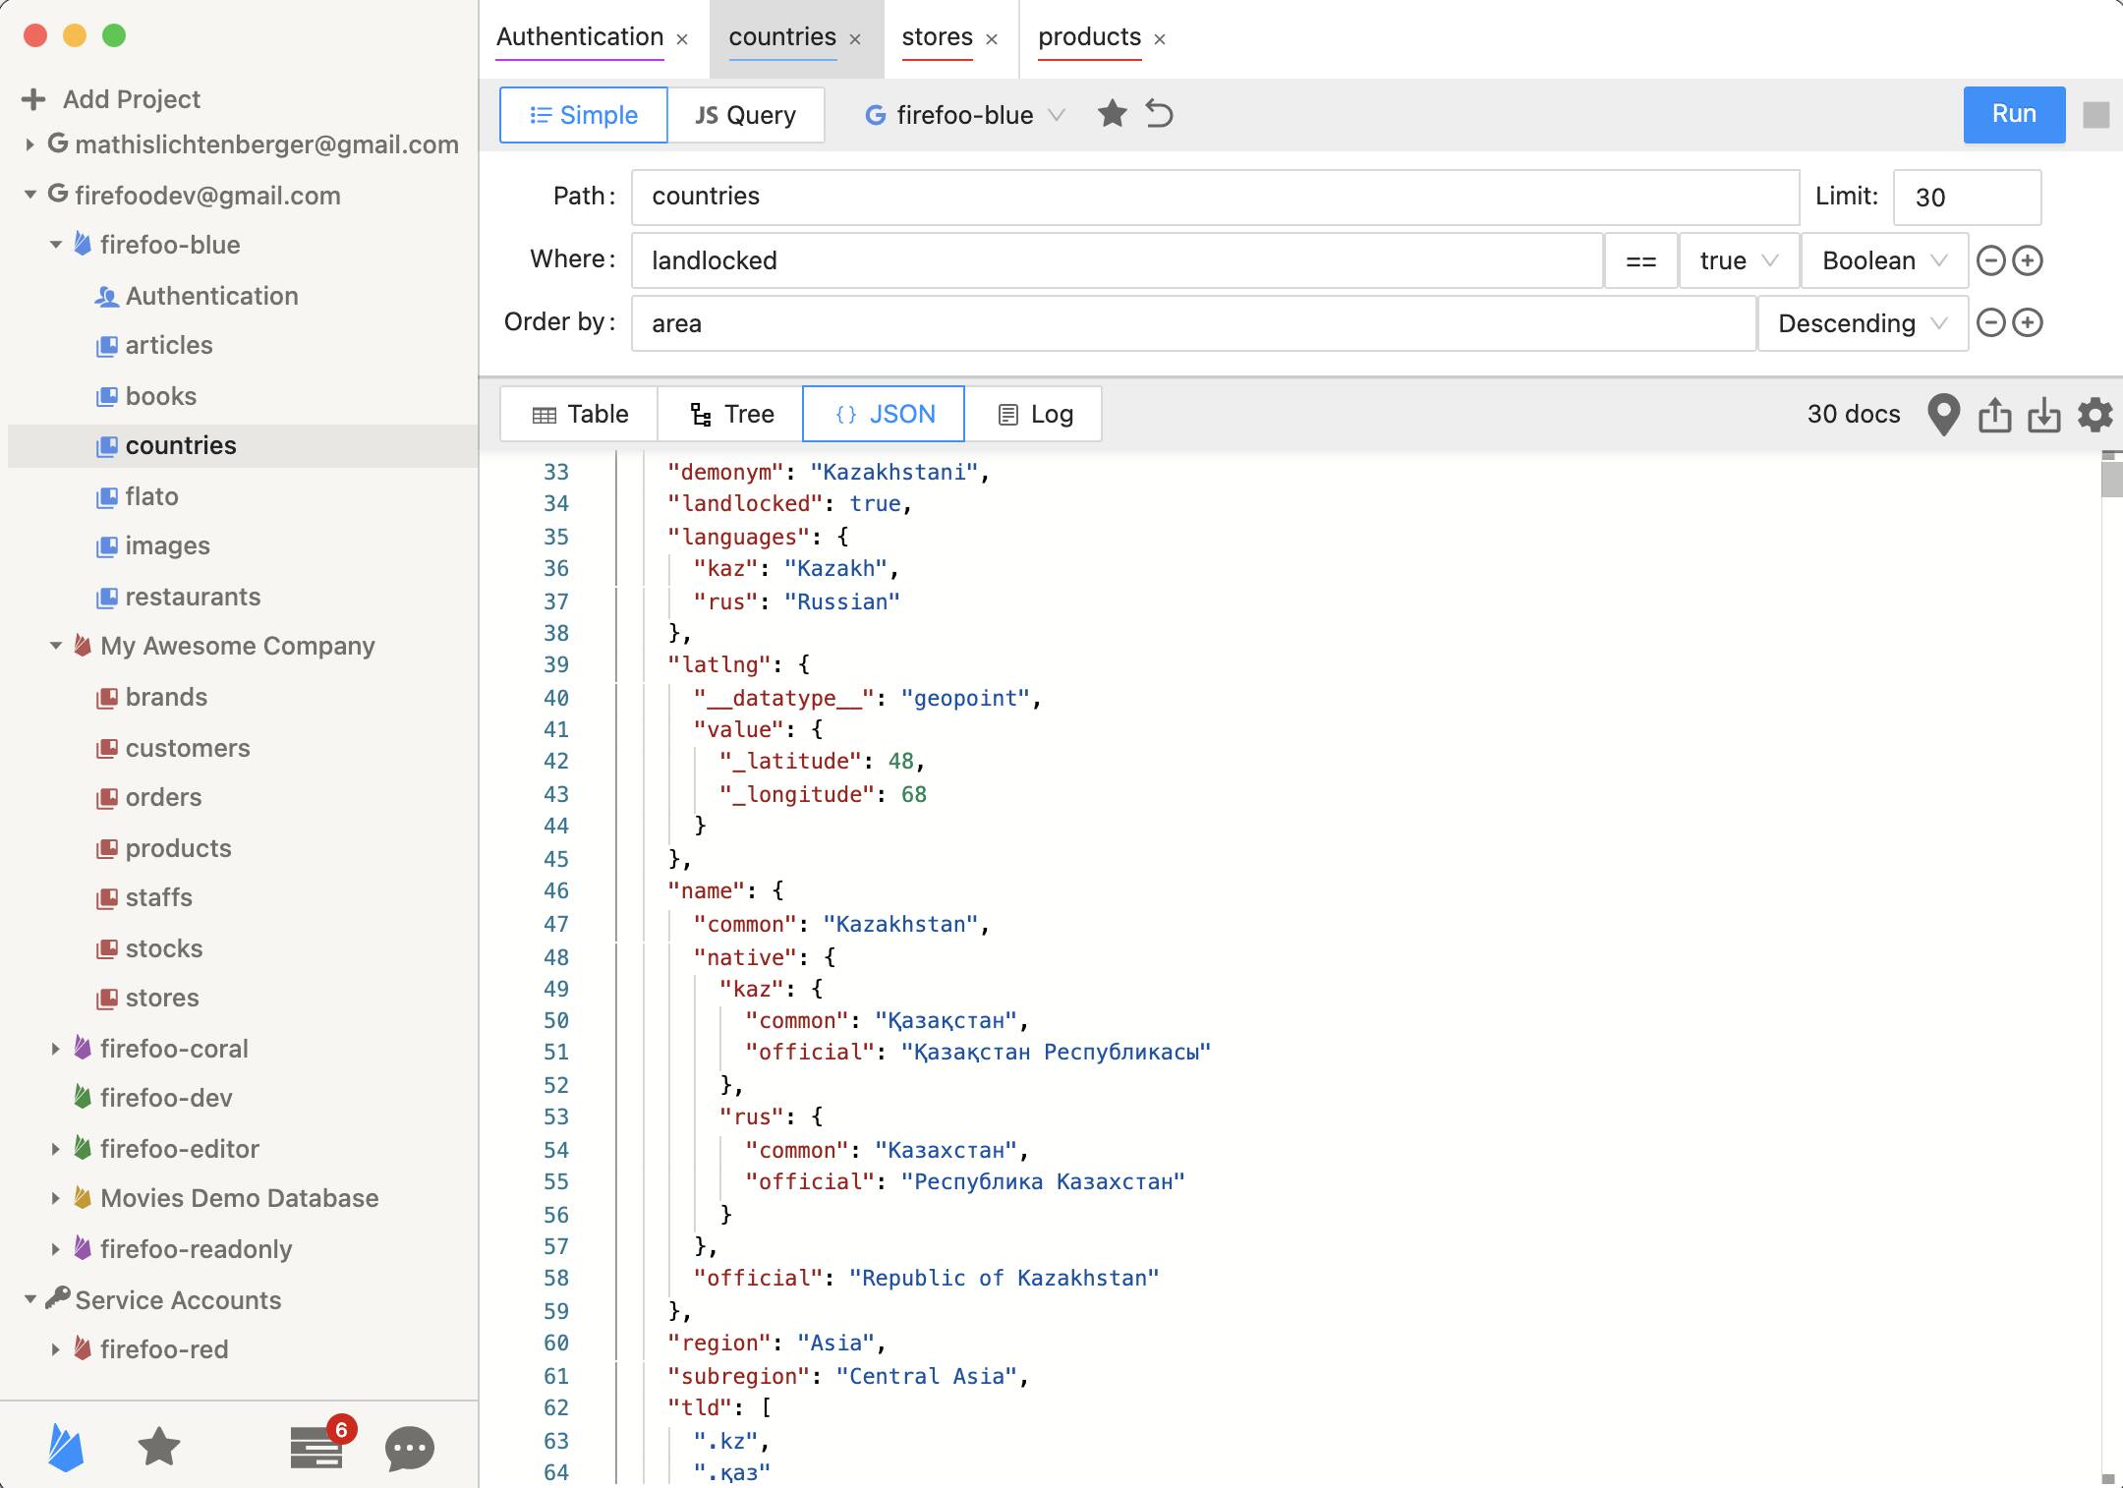This screenshot has width=2123, height=1488.
Task: Toggle Simple query mode
Action: (x=583, y=113)
